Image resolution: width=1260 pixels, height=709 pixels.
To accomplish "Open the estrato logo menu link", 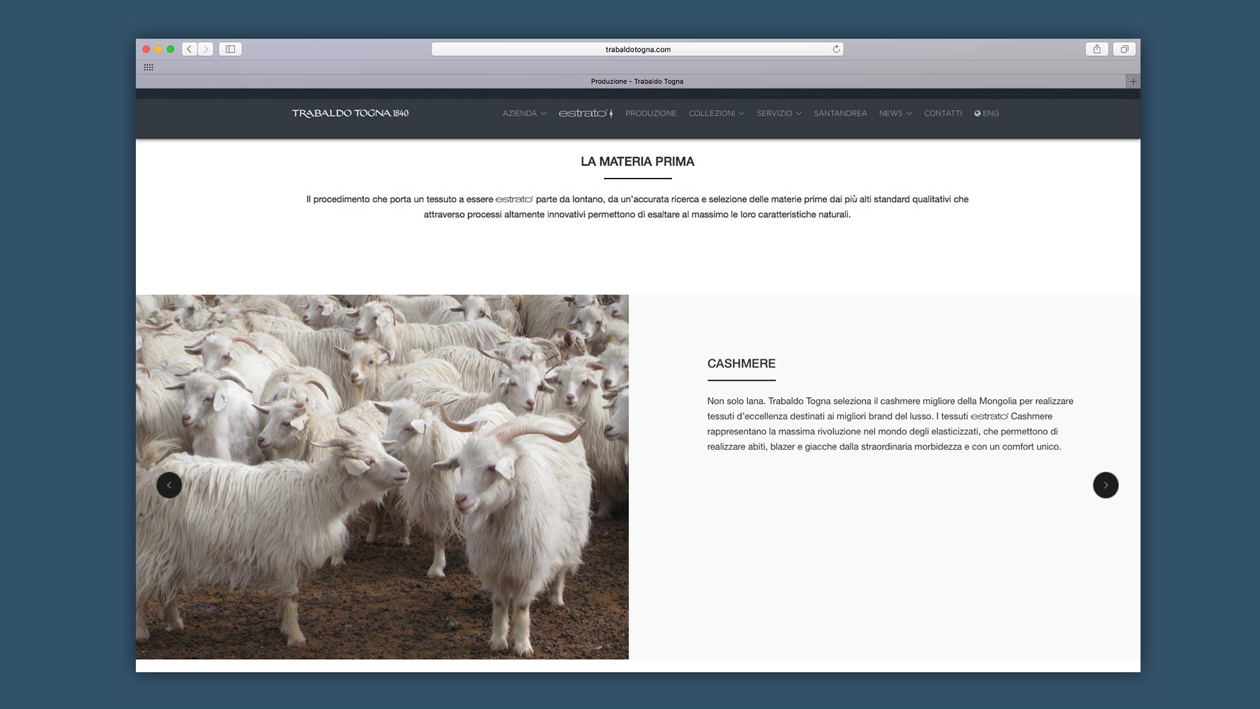I will [585, 114].
